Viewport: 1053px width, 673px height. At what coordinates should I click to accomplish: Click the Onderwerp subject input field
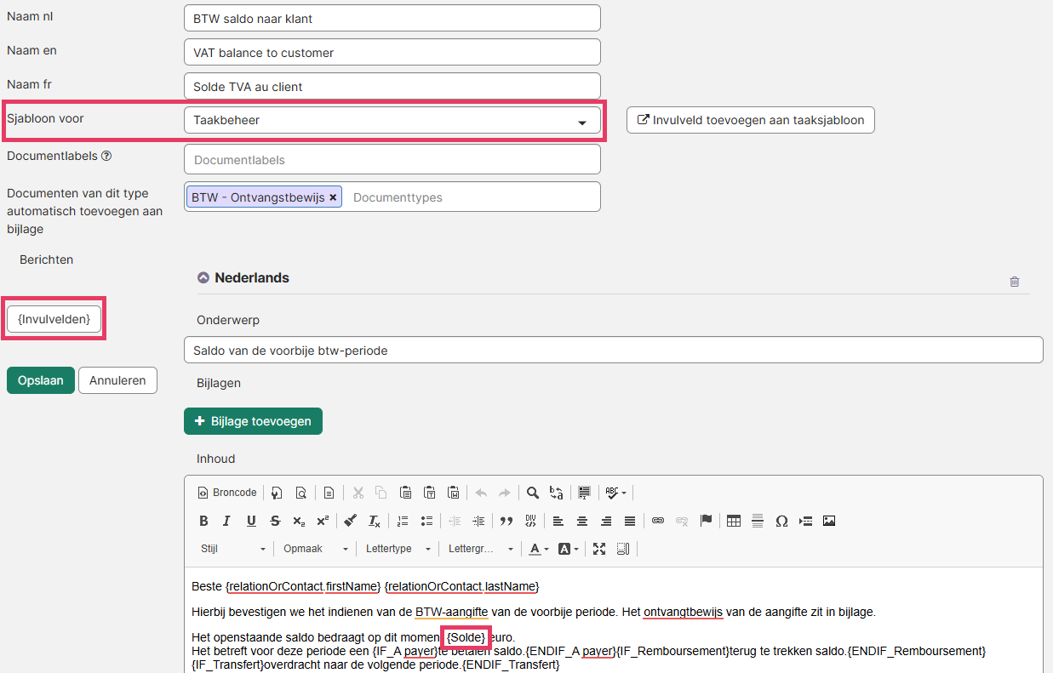(x=613, y=350)
